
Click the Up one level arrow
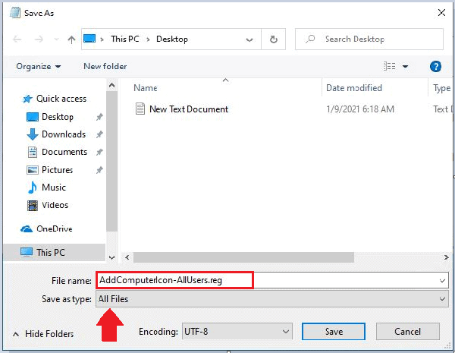[x=71, y=39]
